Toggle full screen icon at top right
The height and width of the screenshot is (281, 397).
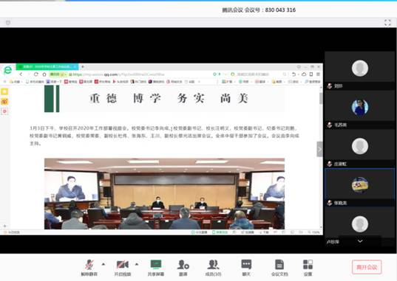387,22
